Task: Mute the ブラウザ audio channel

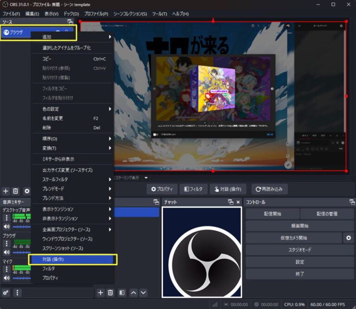Action: [x=6, y=252]
